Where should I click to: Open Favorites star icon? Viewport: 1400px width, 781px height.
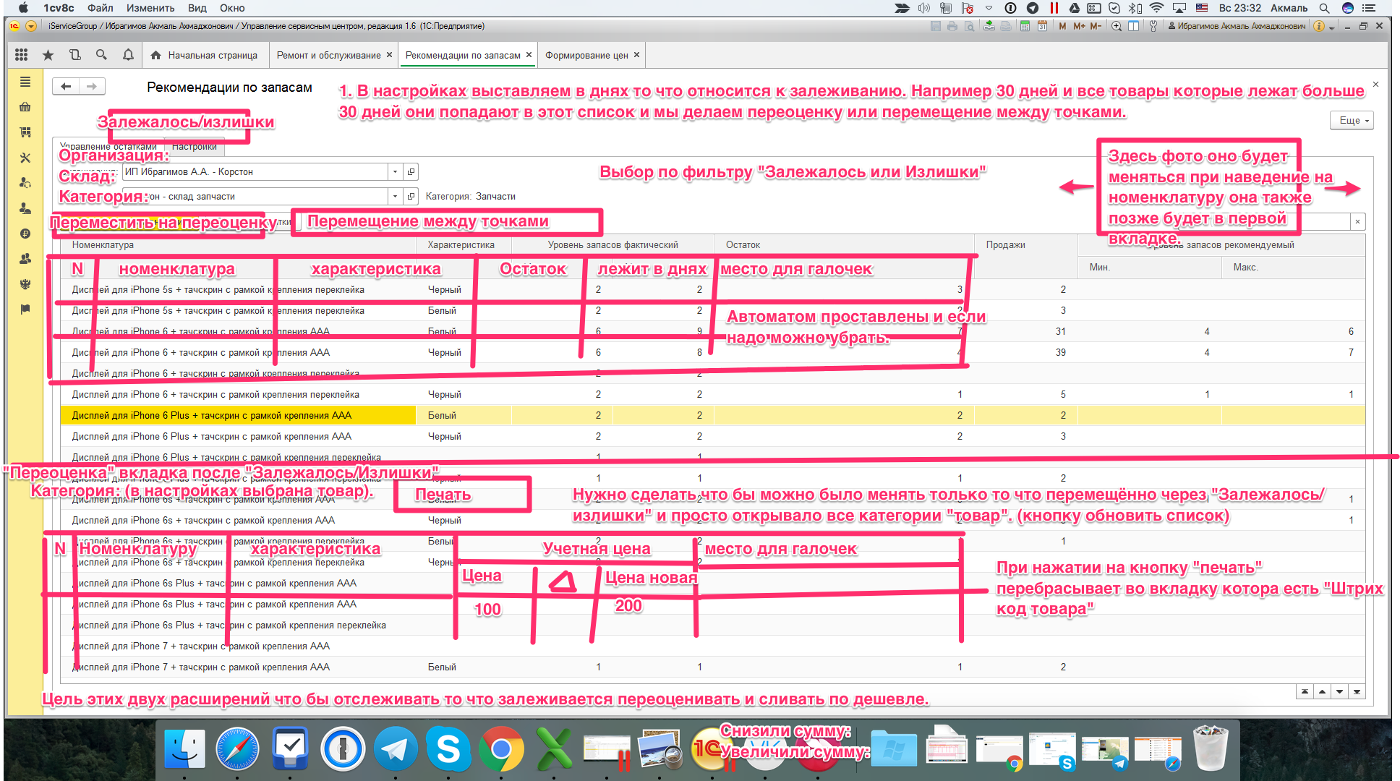click(48, 55)
